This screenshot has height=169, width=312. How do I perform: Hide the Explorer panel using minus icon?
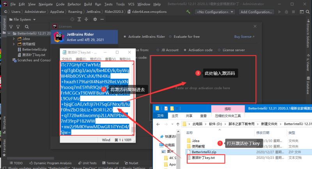coord(102,19)
